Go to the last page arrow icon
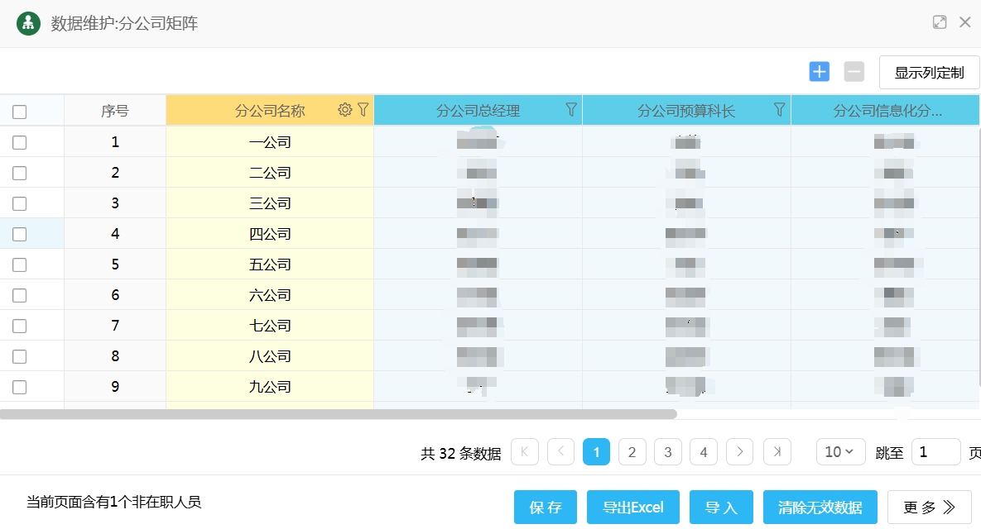981x529 pixels. pyautogui.click(x=777, y=452)
